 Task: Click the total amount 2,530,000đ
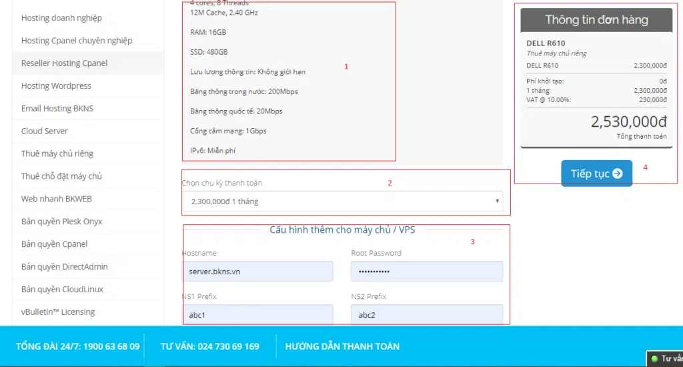tap(628, 121)
